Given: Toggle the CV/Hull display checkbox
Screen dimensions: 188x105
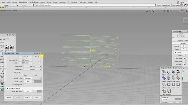Looking at the screenshot, I should coord(184,55).
